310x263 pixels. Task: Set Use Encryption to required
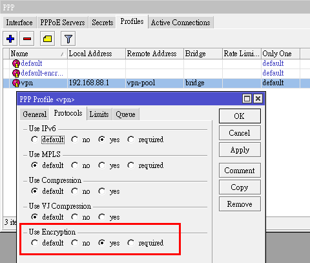(x=131, y=243)
